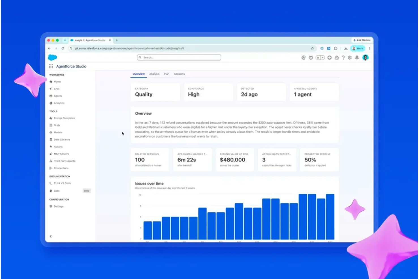Select the Agents robot icon
The height and width of the screenshot is (279, 419).
[x=51, y=96]
